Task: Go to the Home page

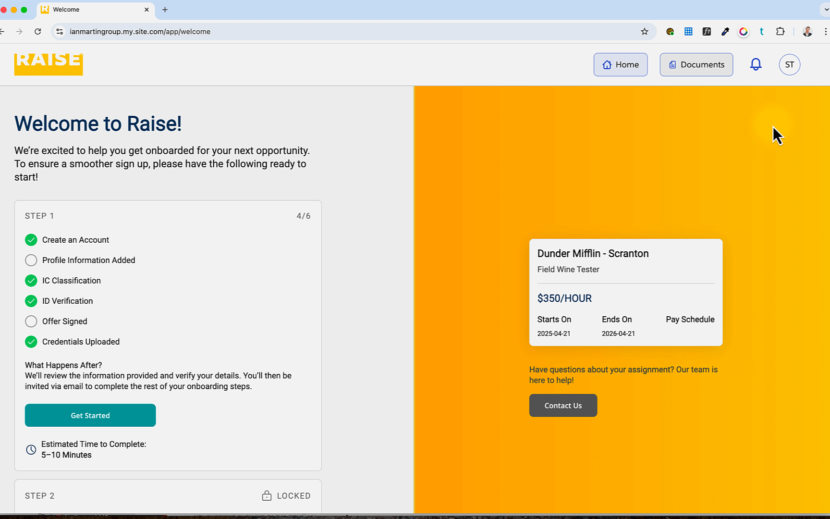Action: coord(620,64)
